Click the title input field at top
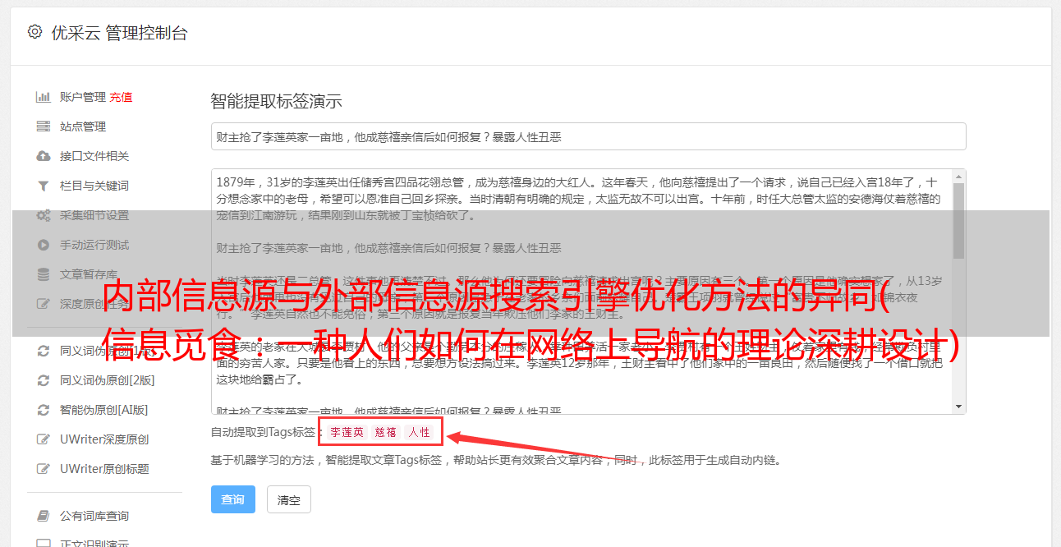Viewport: 1061px width, 547px height. coord(588,136)
